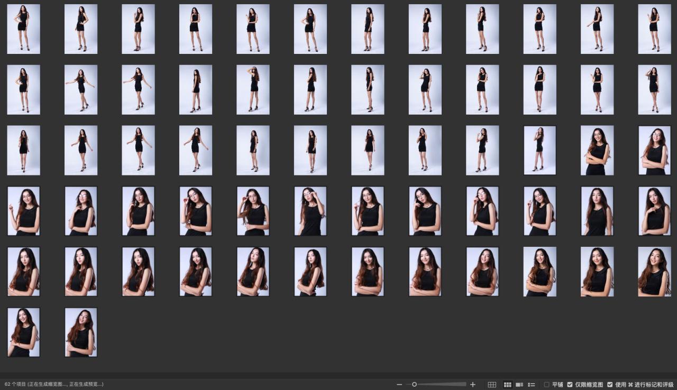This screenshot has height=390, width=677.
Task: Select the final thumbnail in the bottom row
Action: coord(81,332)
